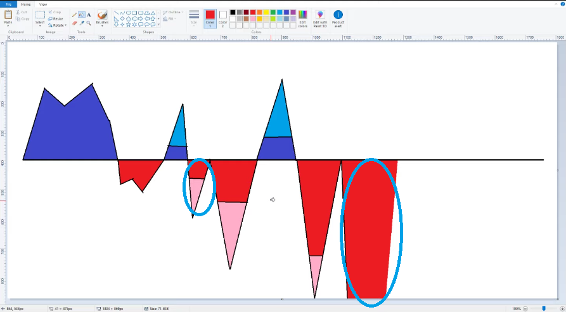Click the 'Size: 71.5KB' status text
The image size is (566, 312).
tap(159, 309)
